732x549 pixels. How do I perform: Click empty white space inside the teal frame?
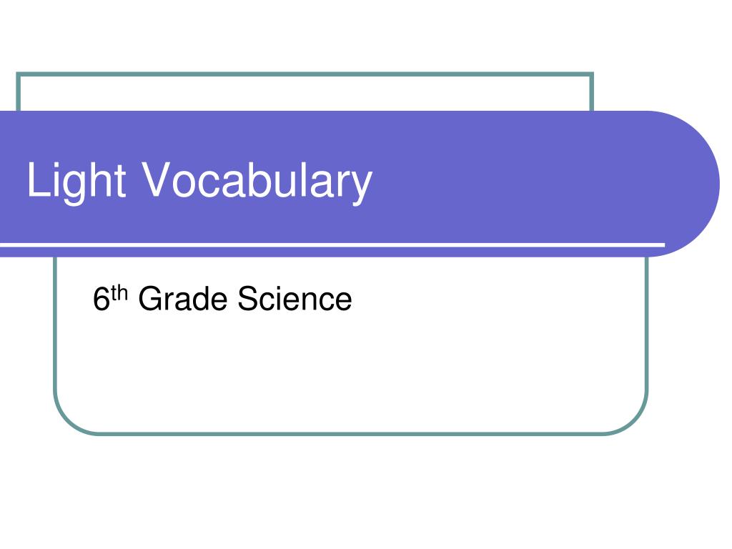tap(350, 373)
